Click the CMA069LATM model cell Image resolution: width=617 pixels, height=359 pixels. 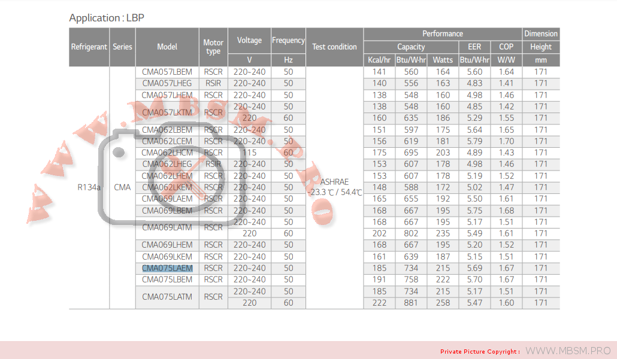tap(167, 227)
